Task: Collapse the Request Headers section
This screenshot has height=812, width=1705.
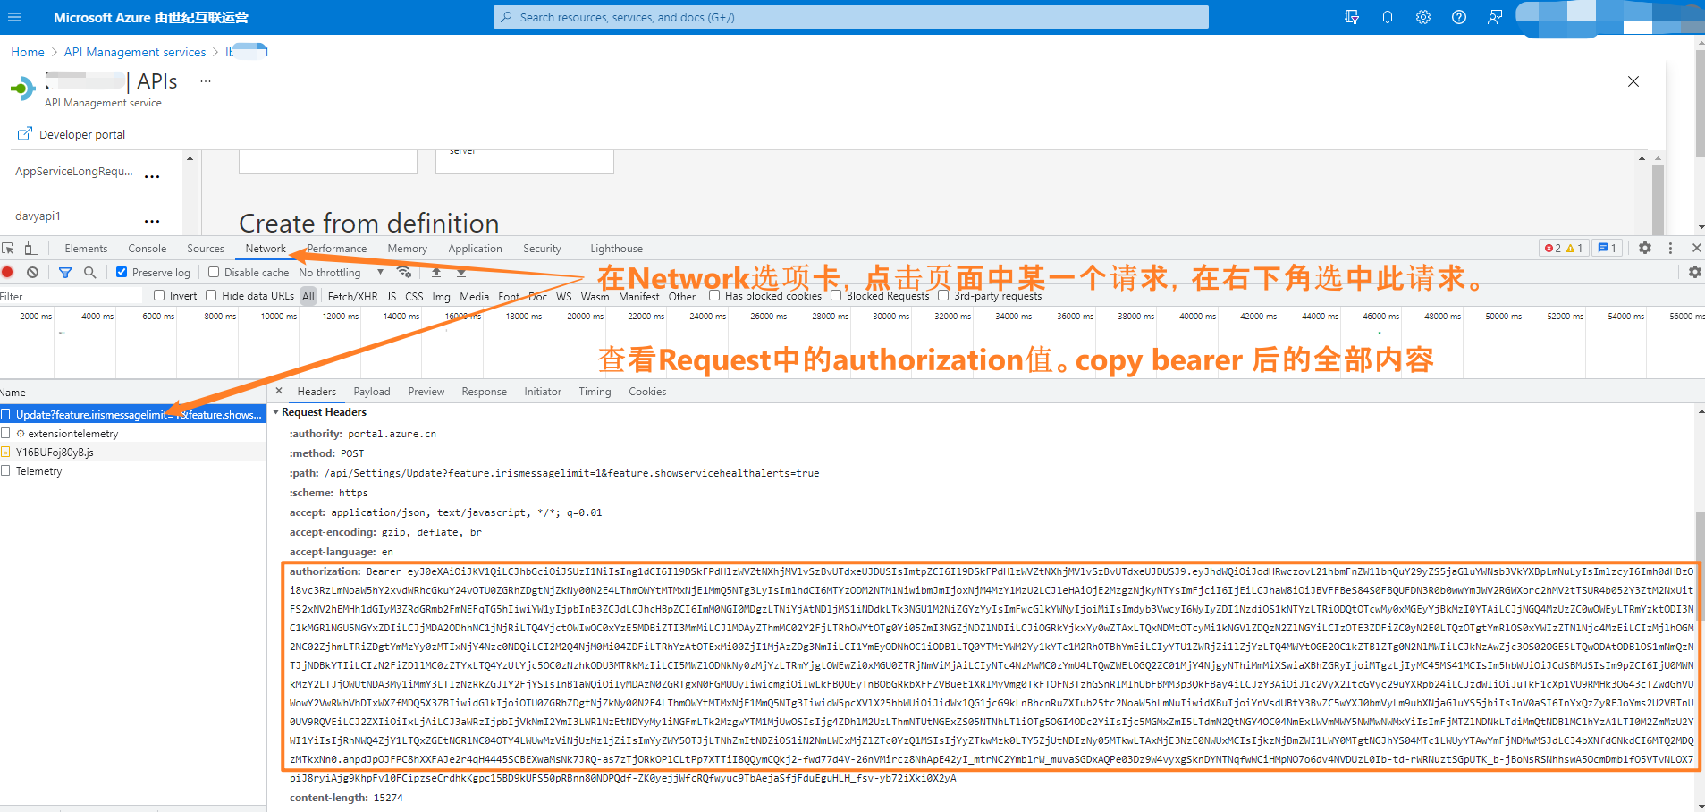Action: click(276, 412)
